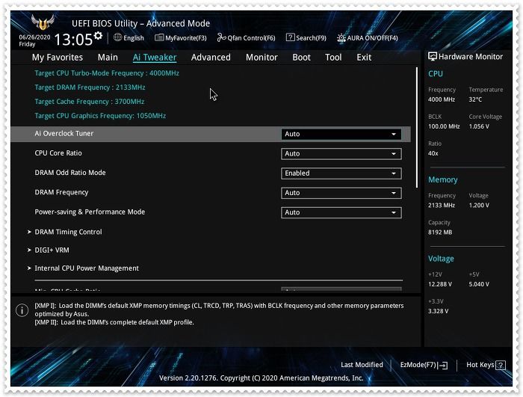Switch to EzMode(F7)

pos(424,366)
